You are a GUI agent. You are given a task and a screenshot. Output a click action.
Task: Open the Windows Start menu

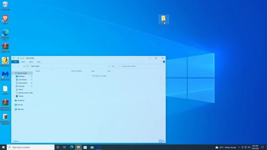3,147
